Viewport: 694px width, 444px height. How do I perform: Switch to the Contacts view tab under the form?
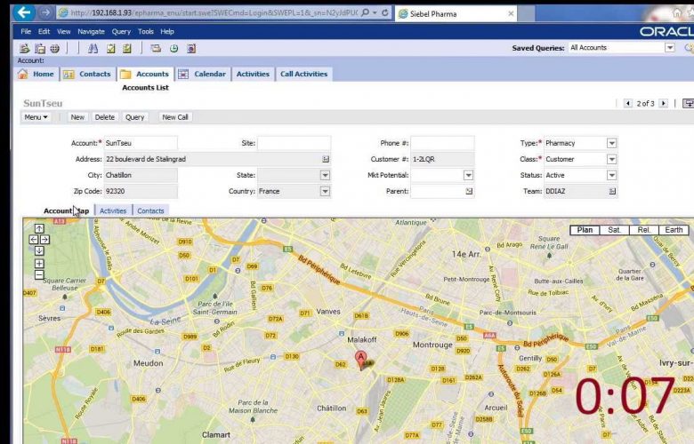tap(150, 210)
